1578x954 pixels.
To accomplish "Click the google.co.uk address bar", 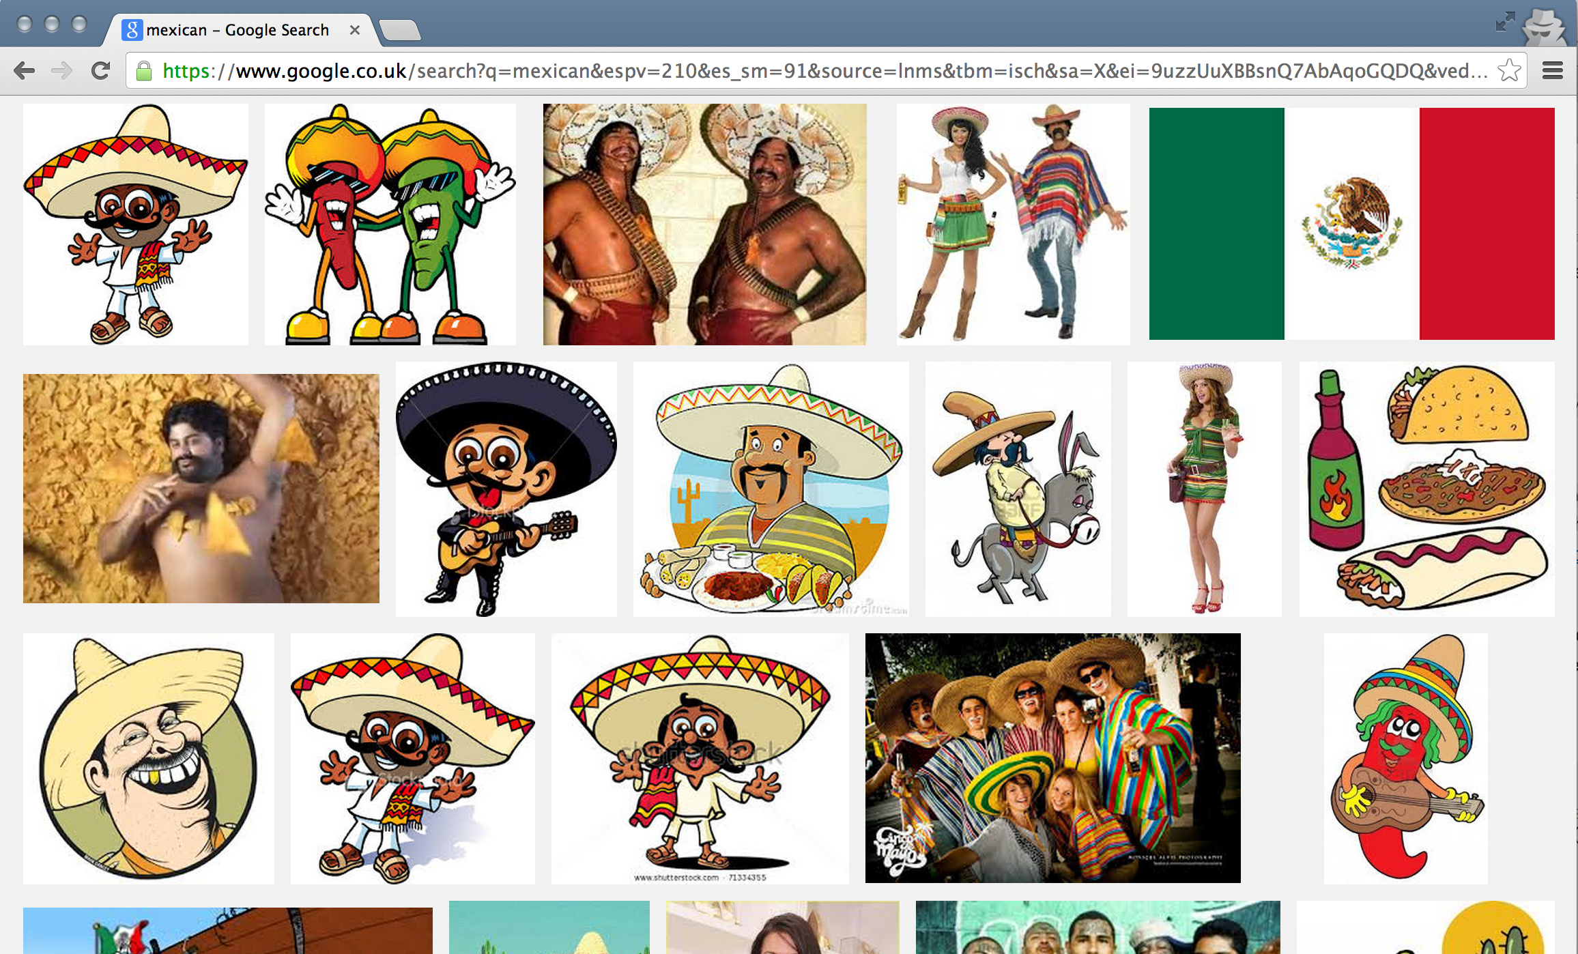I will pos(819,71).
